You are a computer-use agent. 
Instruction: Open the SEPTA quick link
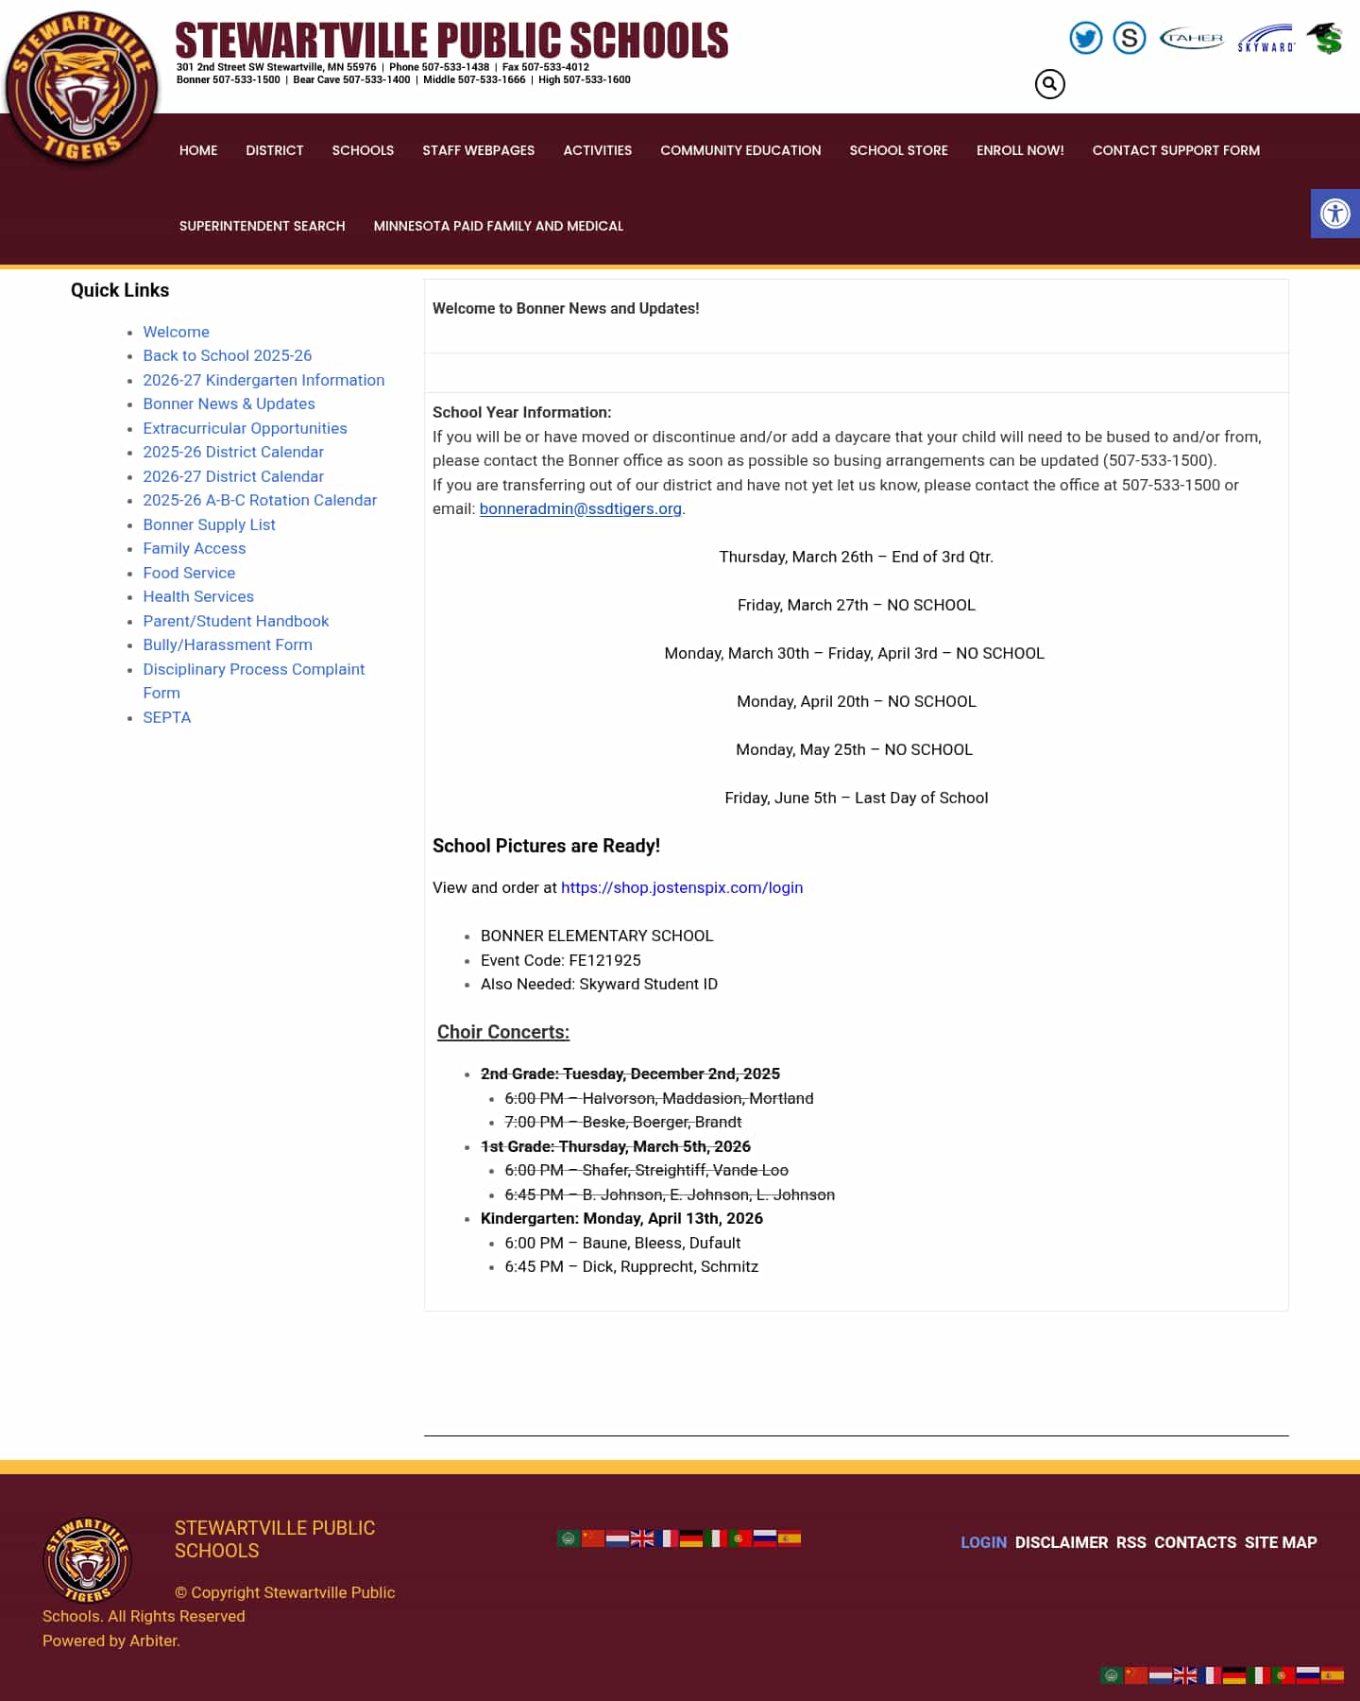point(167,717)
